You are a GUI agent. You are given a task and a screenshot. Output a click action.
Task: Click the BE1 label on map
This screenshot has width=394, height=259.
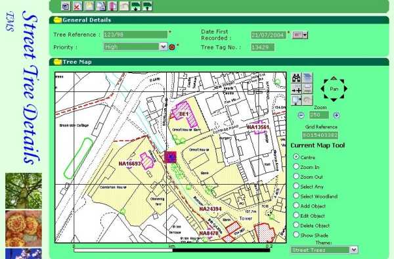tap(184, 114)
